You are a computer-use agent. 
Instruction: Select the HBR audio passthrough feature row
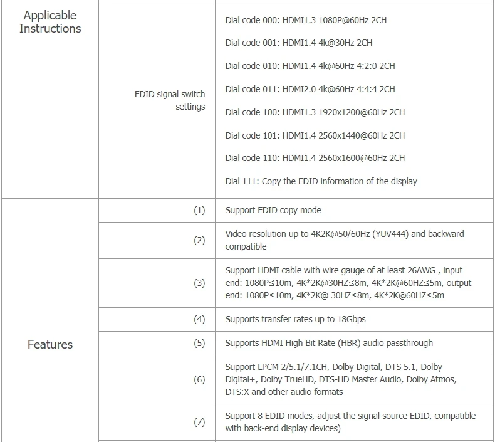pyautogui.click(x=296, y=343)
